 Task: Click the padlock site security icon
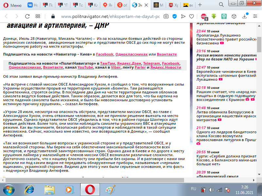click(x=53, y=16)
